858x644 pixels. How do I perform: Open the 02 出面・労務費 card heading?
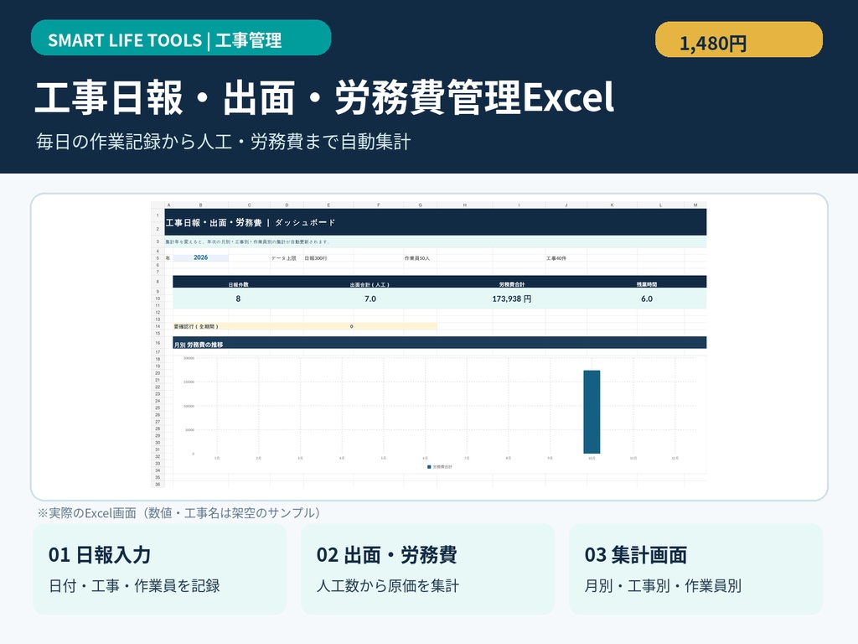386,555
